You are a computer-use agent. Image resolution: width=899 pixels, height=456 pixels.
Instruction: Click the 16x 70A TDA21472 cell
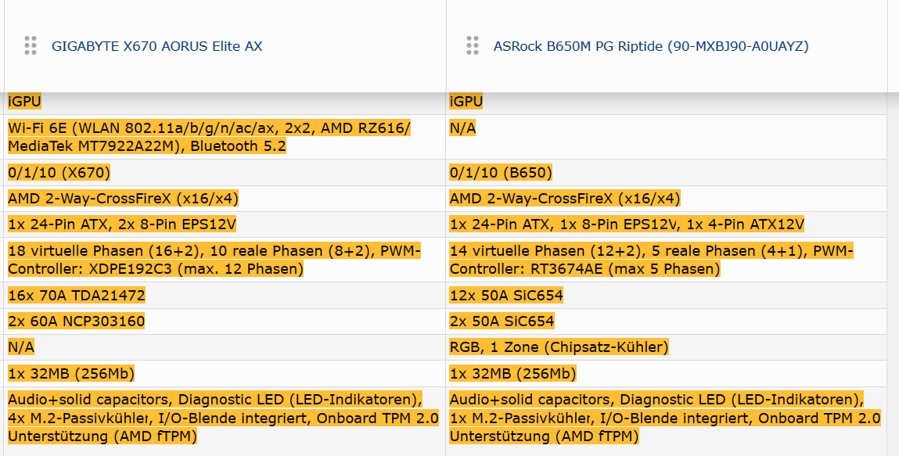(77, 296)
